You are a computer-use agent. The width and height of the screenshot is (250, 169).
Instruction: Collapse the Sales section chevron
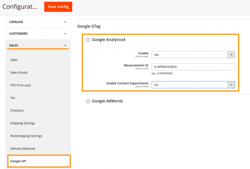(x=65, y=45)
